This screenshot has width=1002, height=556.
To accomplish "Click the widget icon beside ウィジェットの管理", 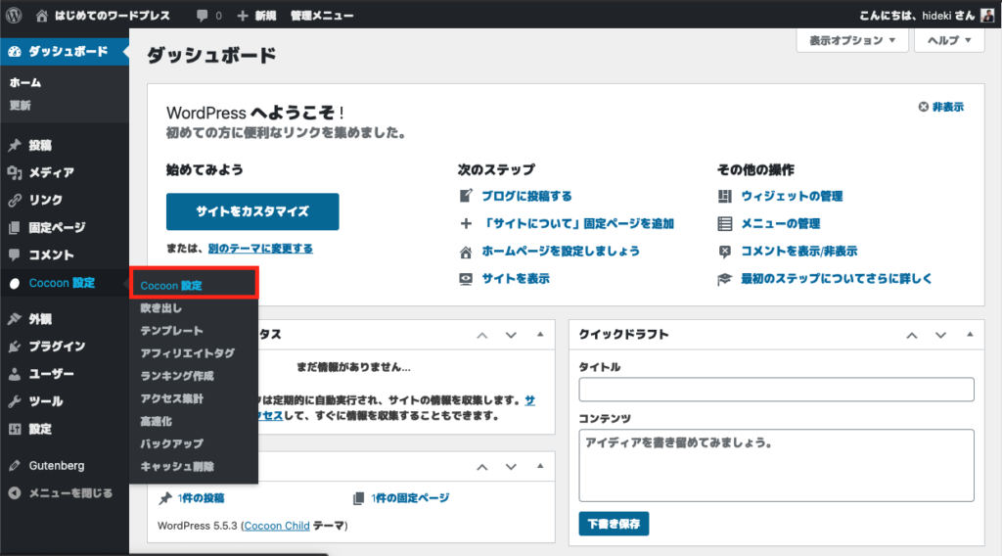I will (x=725, y=196).
